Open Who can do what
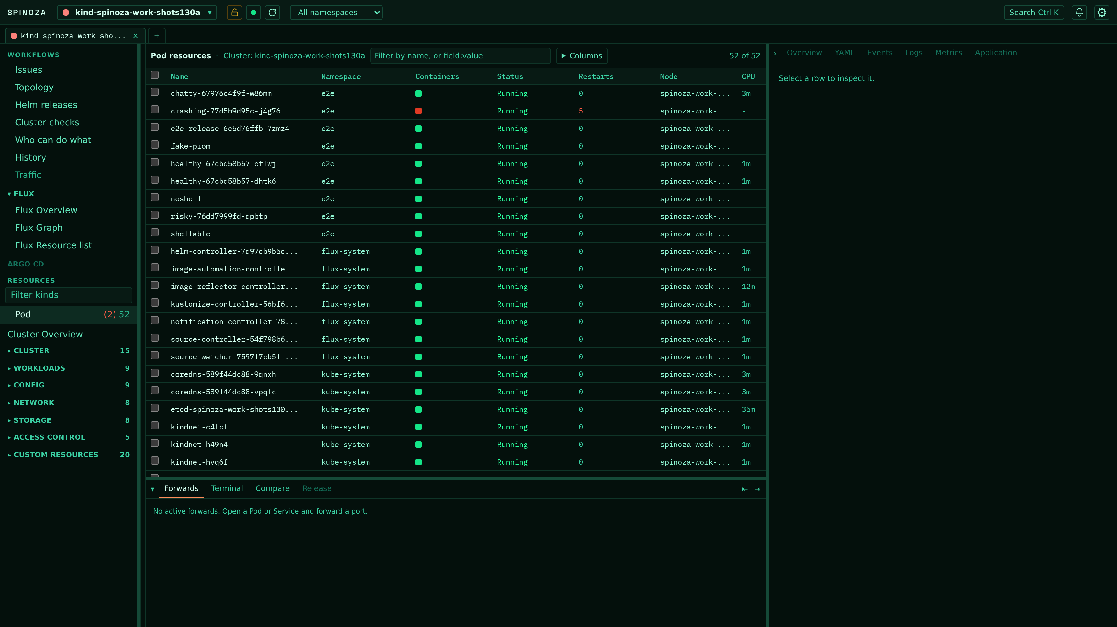1117x627 pixels. point(53,140)
